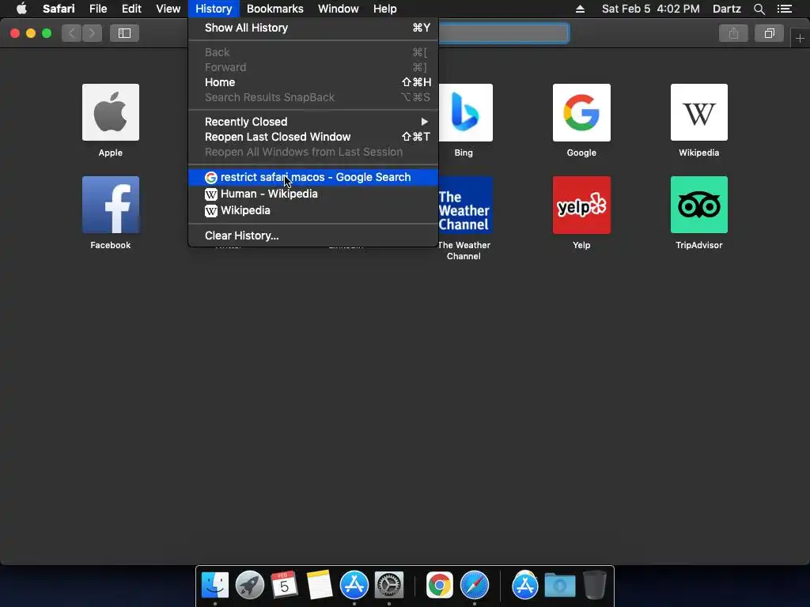This screenshot has width=810, height=607.
Task: Open Safari compass in the Dock
Action: [475, 585]
